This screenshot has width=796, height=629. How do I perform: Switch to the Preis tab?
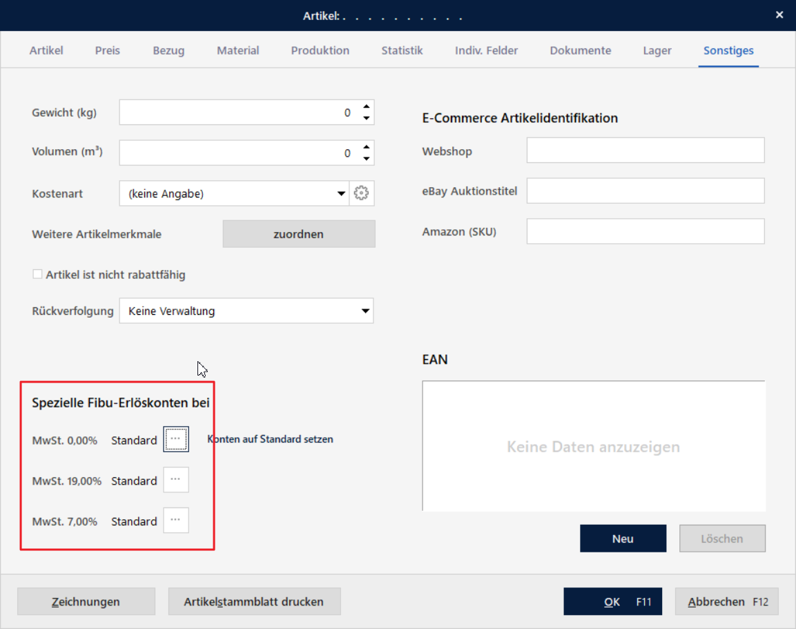108,50
